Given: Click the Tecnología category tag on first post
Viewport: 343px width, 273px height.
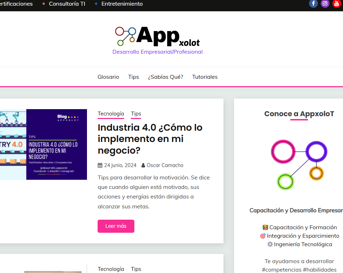Looking at the screenshot, I should [x=111, y=114].
